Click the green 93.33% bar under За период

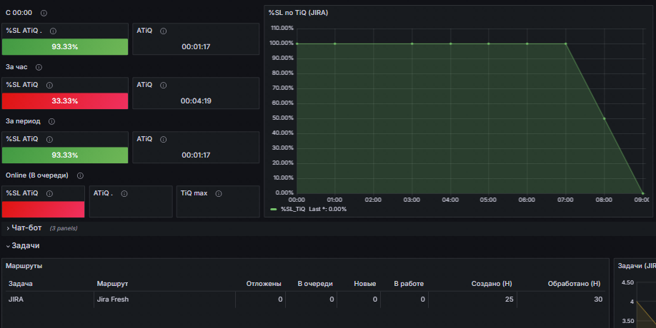pyautogui.click(x=65, y=155)
